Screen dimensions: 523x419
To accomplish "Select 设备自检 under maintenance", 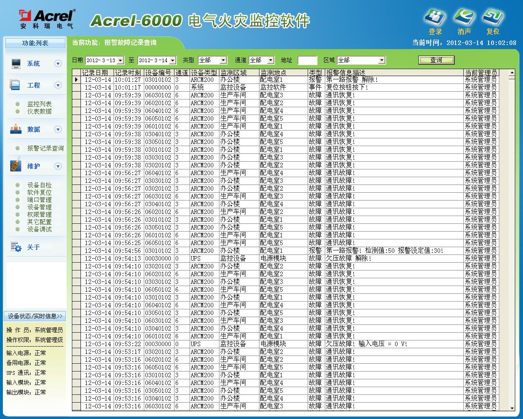I will 39,185.
